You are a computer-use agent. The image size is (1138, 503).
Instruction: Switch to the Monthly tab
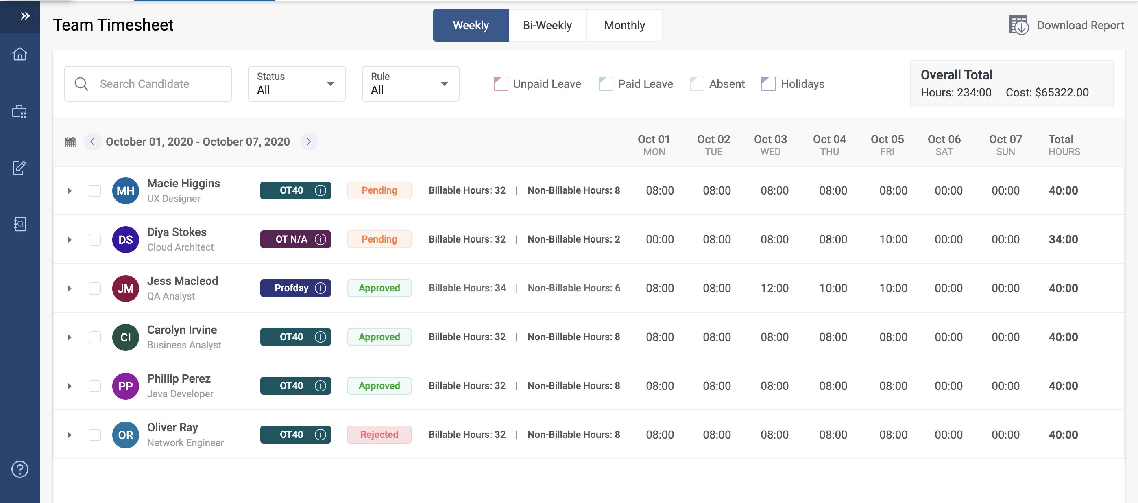(624, 26)
